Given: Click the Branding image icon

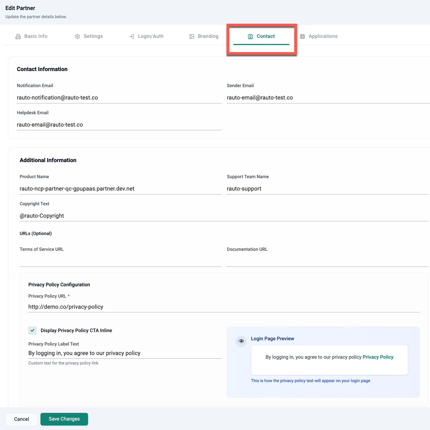Looking at the screenshot, I should click(x=192, y=37).
